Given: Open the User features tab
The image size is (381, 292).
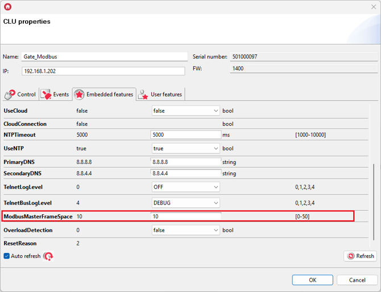Looking at the screenshot, I should 160,95.
